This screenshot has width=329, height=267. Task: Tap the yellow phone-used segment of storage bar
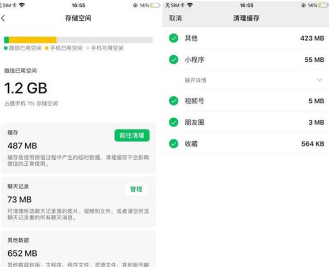pos(33,40)
